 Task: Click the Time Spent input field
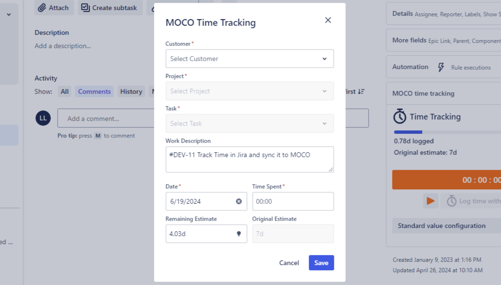(x=292, y=201)
